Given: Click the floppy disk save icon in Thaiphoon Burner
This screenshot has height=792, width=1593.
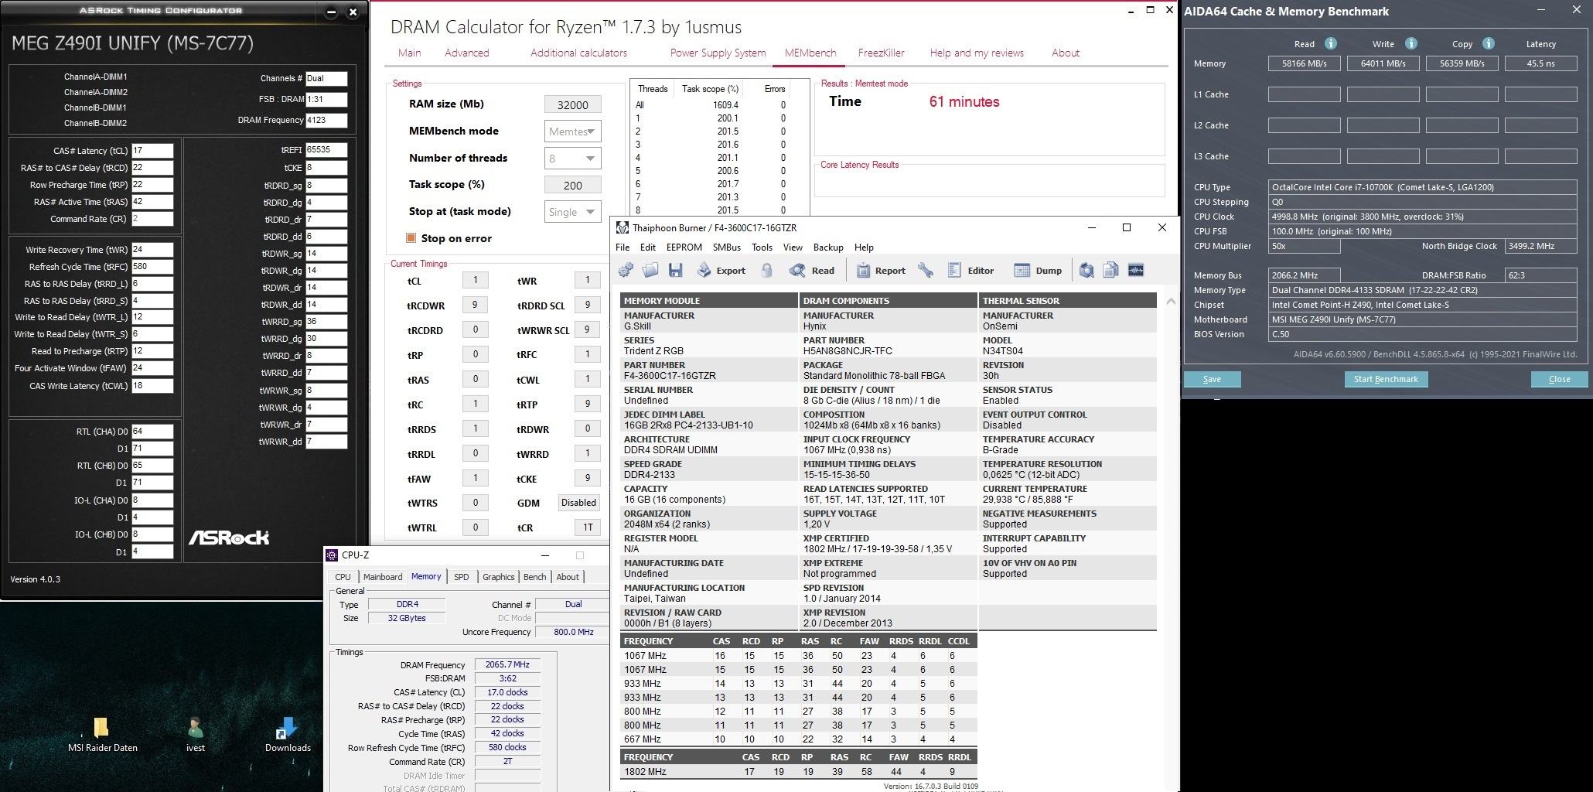Looking at the screenshot, I should click(675, 270).
